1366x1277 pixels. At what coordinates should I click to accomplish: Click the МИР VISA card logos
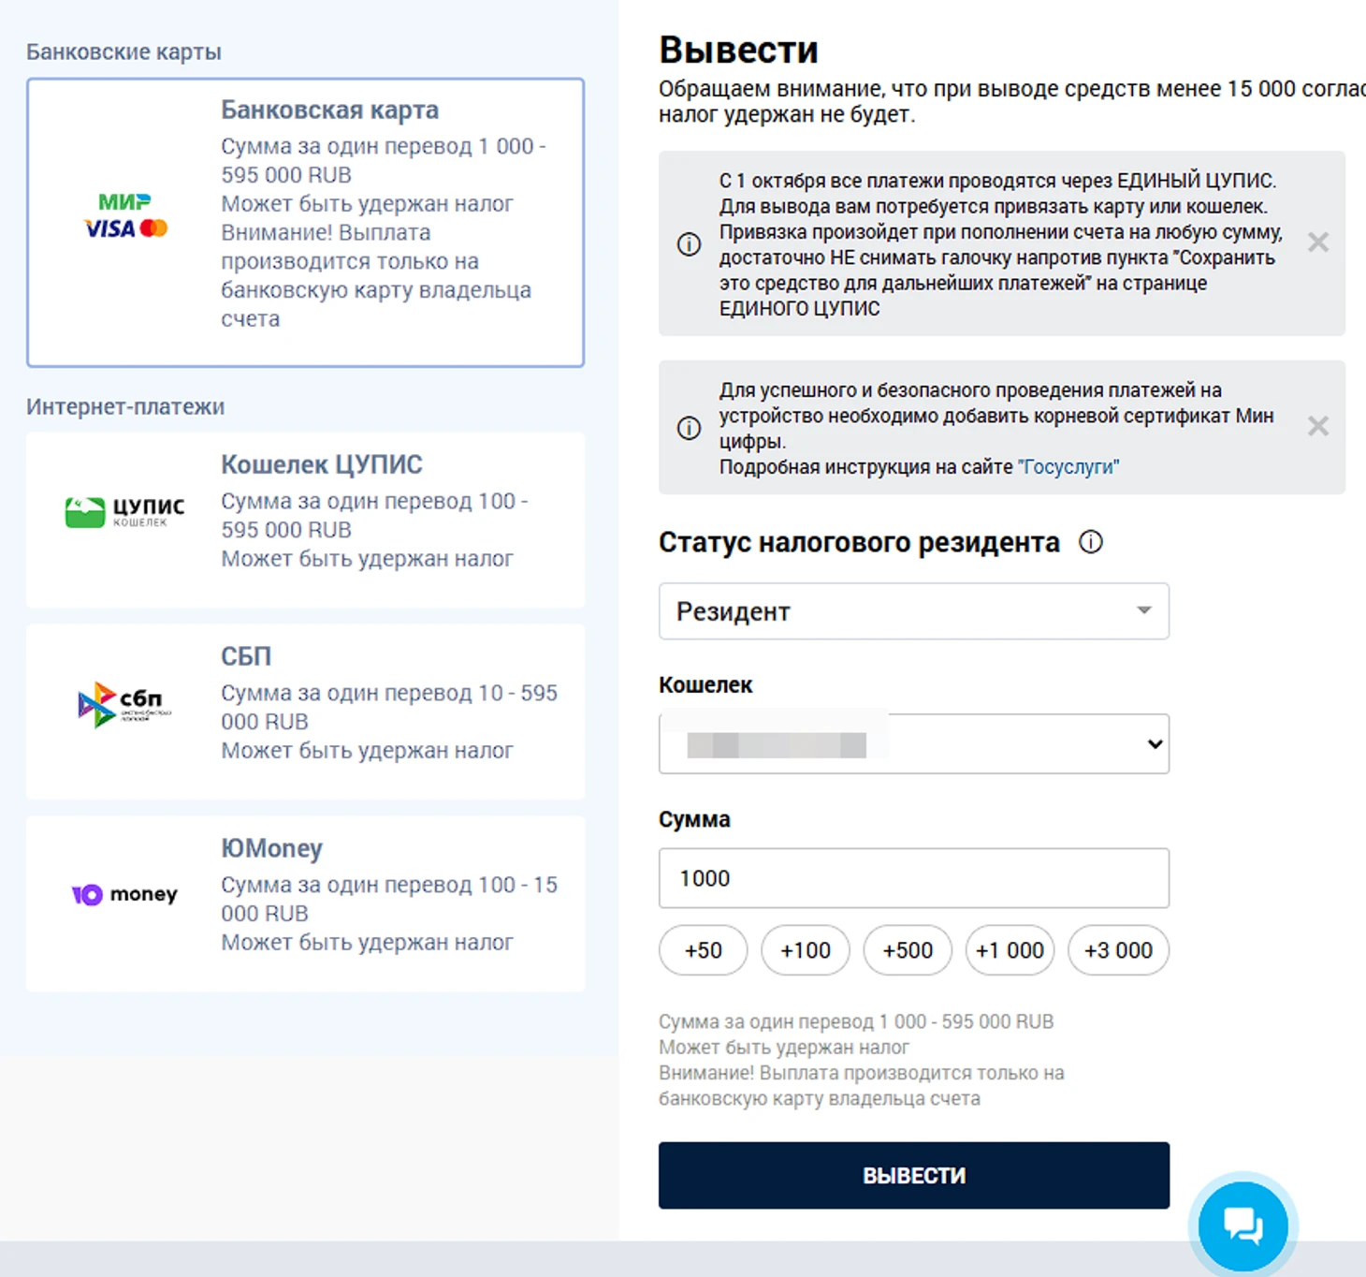coord(125,216)
